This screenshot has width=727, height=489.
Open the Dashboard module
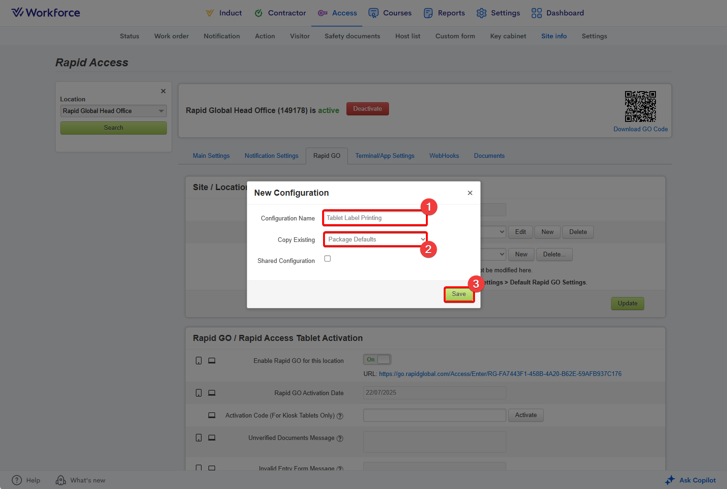[x=558, y=13]
